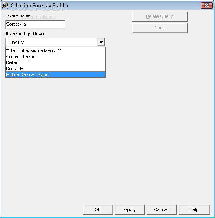Click the Clone button
The width and height of the screenshot is (215, 218).
coord(160,28)
